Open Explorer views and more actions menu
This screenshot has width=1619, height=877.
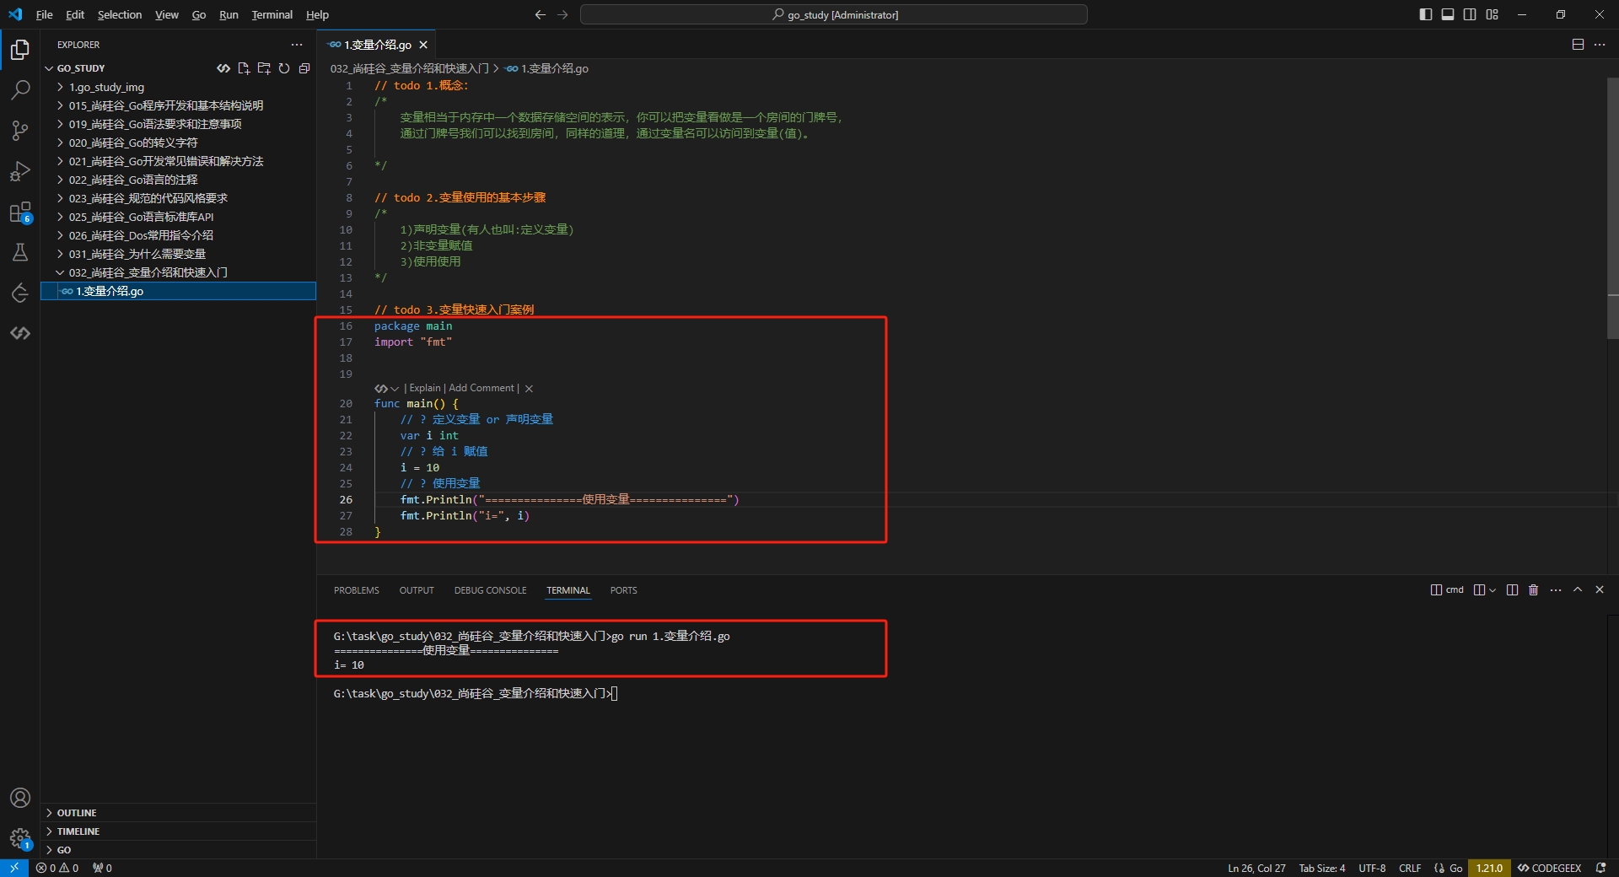pos(297,45)
